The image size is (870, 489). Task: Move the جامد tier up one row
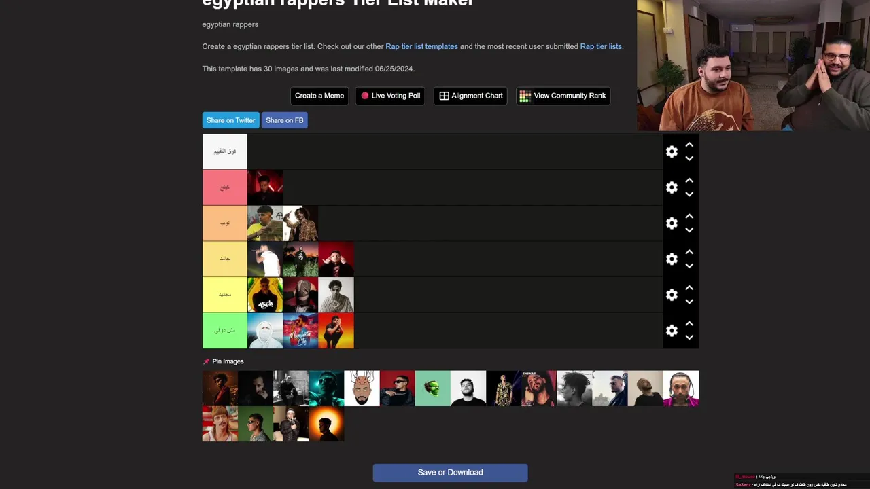689,252
